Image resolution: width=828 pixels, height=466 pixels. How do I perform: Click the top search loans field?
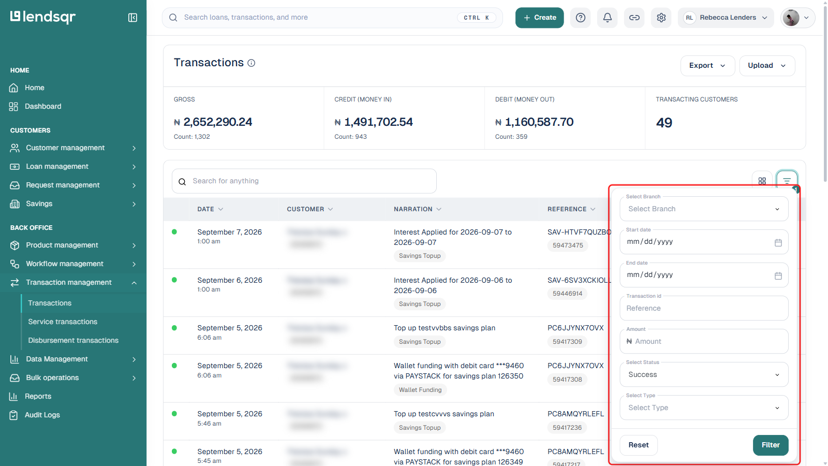tap(332, 18)
